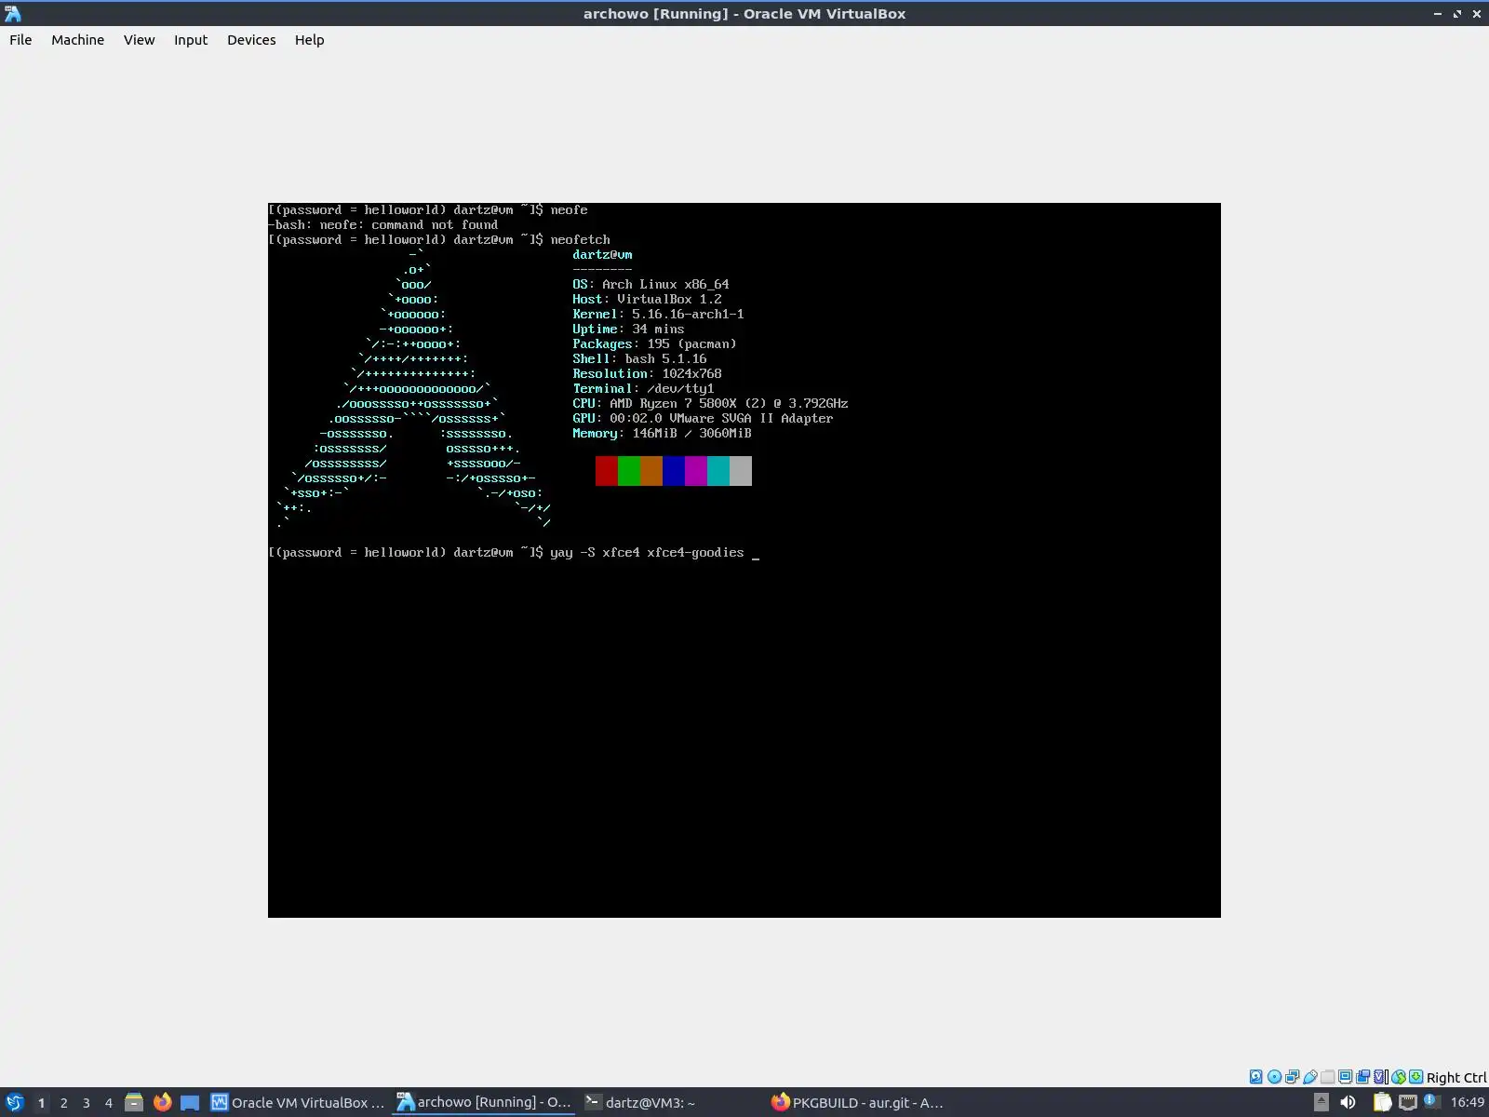Click the shared folders status icon
Screen dimensions: 1489x1117
tap(1327, 1077)
